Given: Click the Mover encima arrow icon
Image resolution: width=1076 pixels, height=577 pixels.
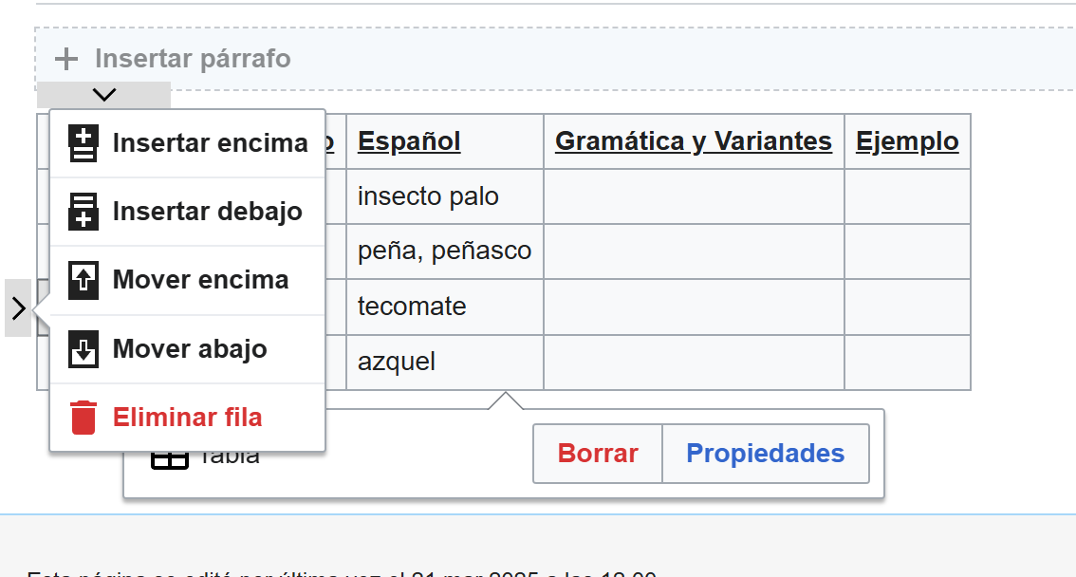Looking at the screenshot, I should 83,280.
